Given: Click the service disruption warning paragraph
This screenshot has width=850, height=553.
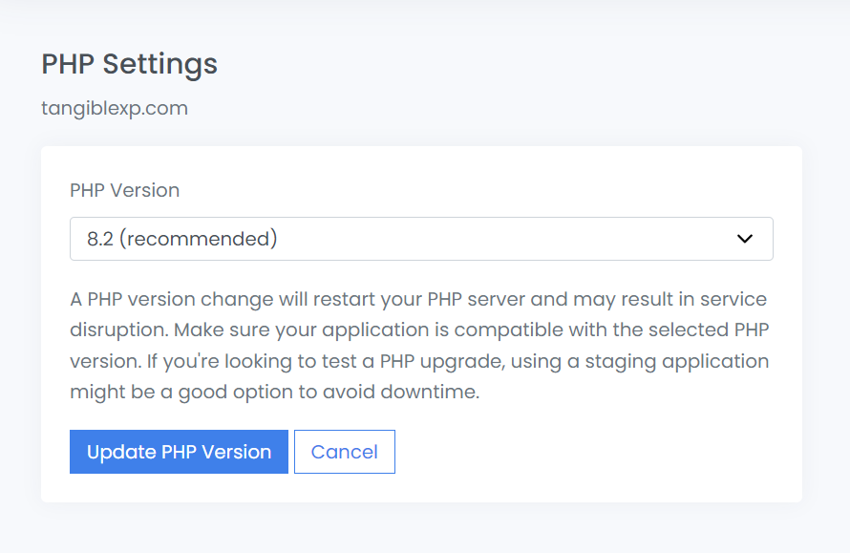Looking at the screenshot, I should pos(418,346).
